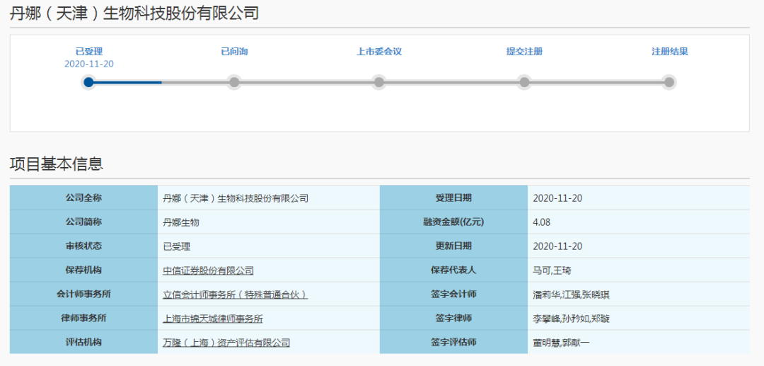The image size is (764, 366).
Task: Click the 已问询 timeline node
Action: pos(234,82)
